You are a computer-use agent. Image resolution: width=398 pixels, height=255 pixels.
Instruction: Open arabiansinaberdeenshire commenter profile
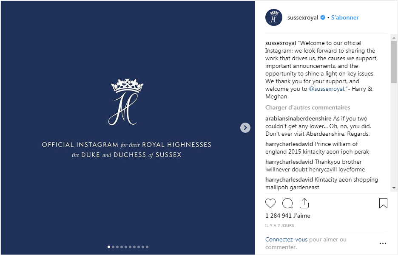[298, 119]
